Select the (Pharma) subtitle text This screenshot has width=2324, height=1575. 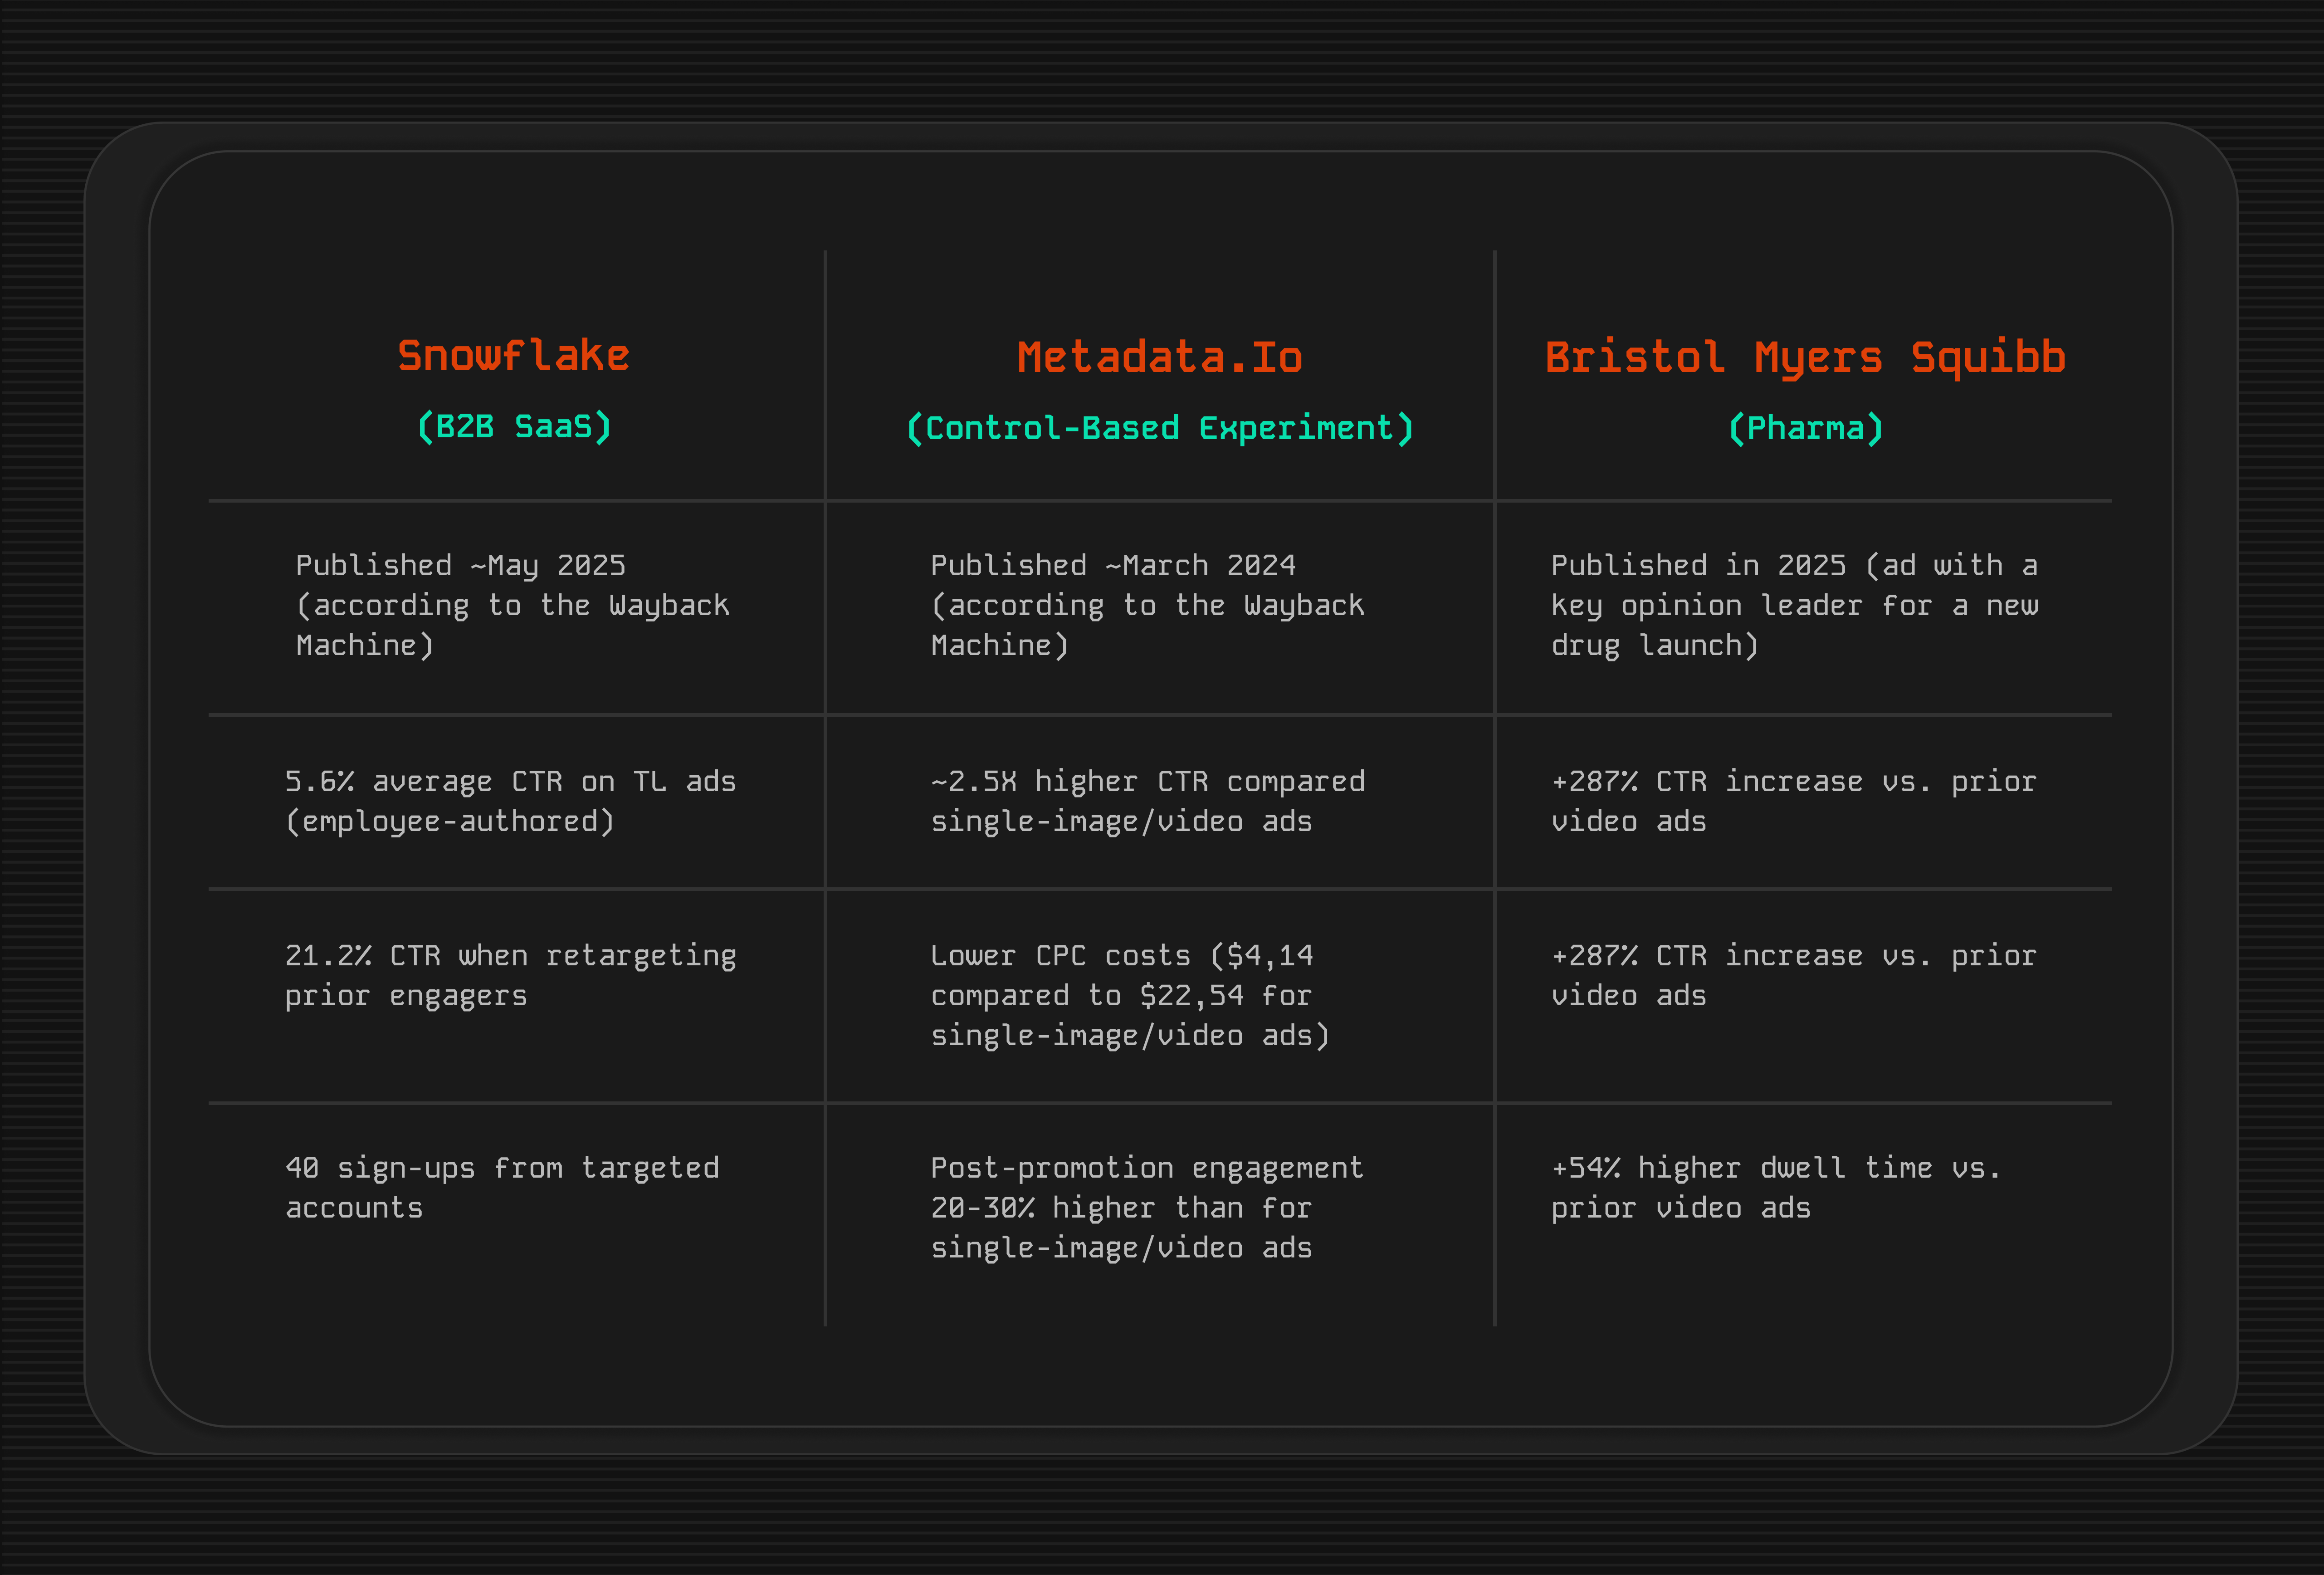[1805, 429]
